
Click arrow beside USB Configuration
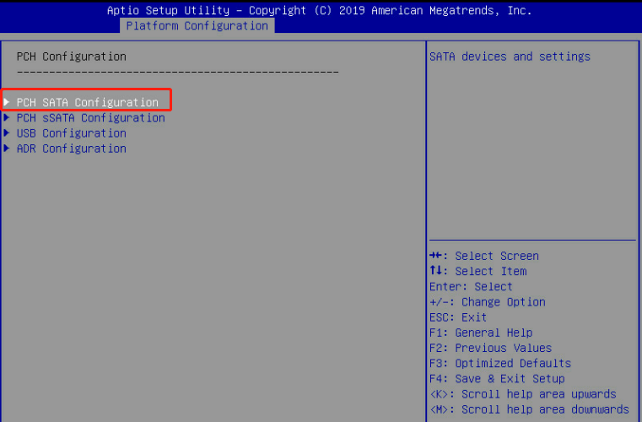point(7,133)
